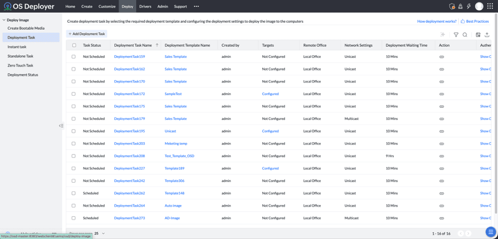Click the export table icon

tap(487, 35)
